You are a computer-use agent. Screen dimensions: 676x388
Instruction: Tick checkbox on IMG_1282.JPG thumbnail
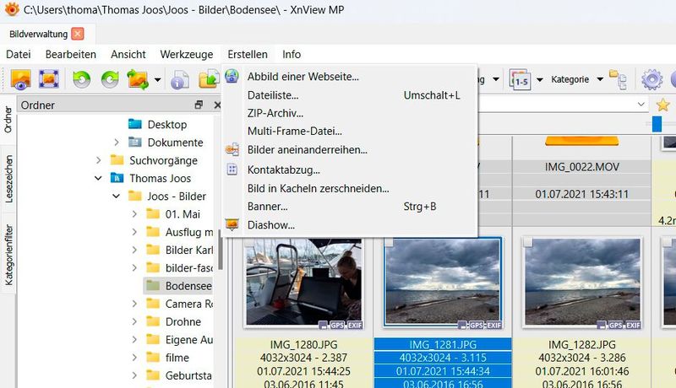tap(527, 243)
